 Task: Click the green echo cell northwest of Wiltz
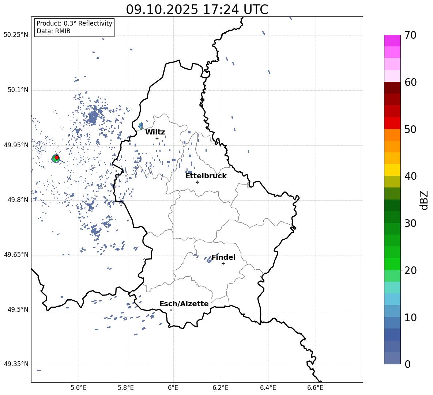click(141, 126)
